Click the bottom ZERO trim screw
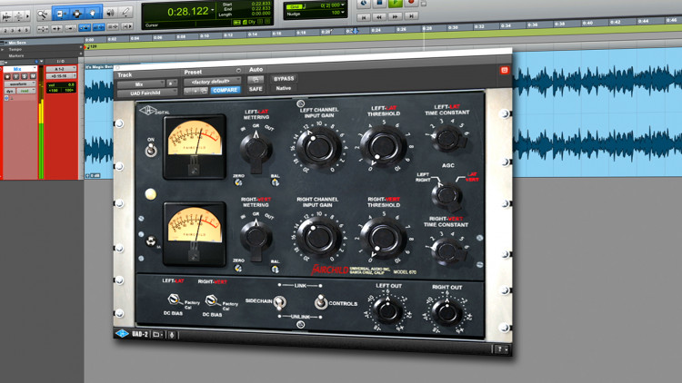 (x=238, y=269)
